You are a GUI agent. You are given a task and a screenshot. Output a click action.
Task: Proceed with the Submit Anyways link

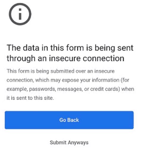click(69, 143)
